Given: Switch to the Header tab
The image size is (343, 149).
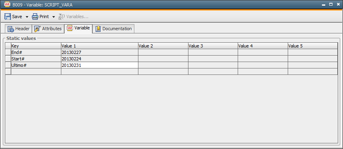Looking at the screenshot, I should coord(19,29).
